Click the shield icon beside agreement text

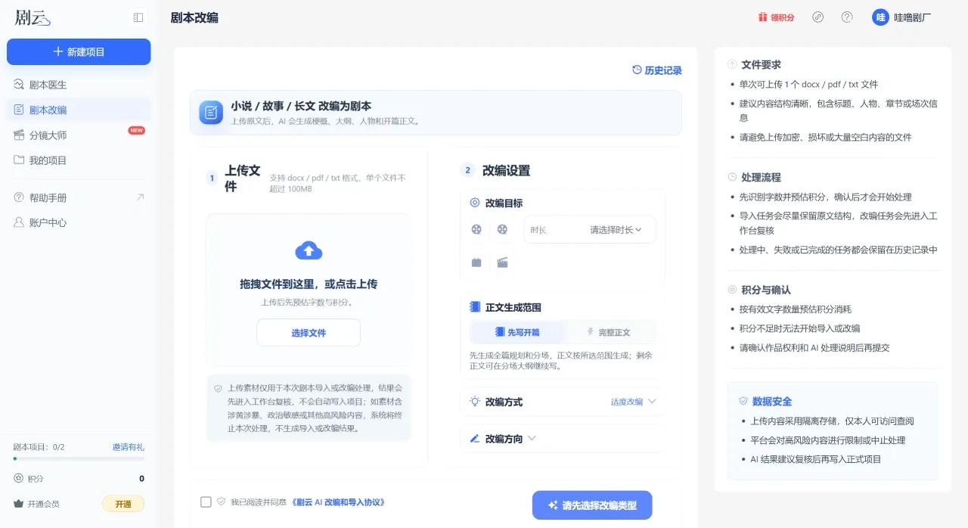point(222,502)
